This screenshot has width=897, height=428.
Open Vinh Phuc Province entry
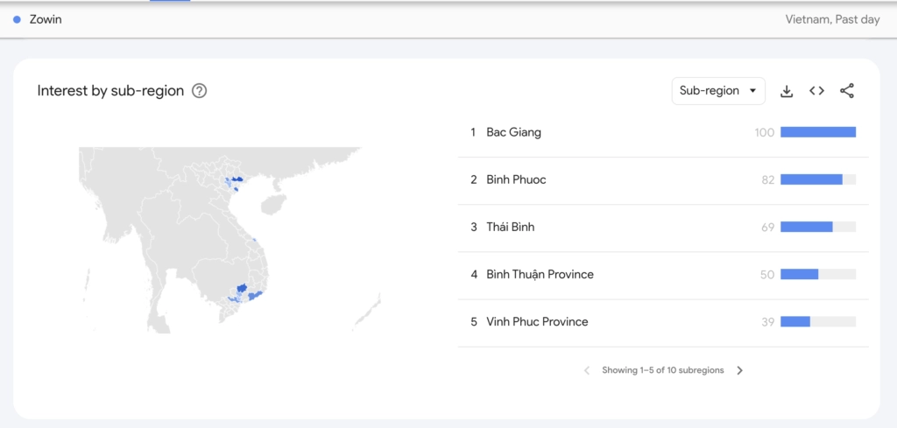537,321
